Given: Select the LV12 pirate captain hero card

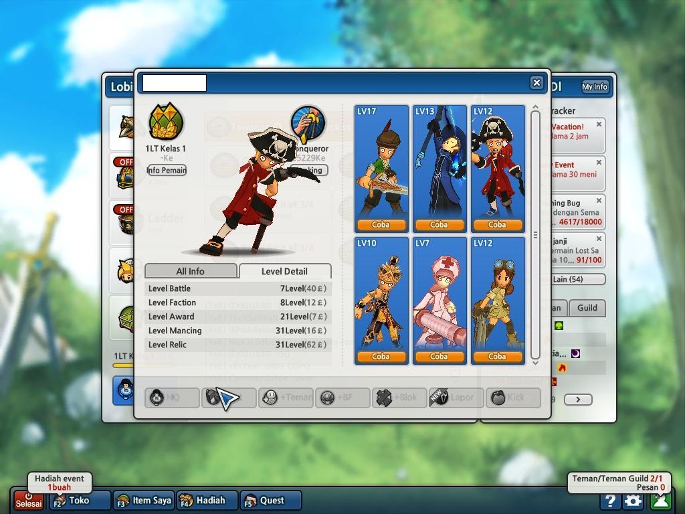Looking at the screenshot, I should [498, 168].
